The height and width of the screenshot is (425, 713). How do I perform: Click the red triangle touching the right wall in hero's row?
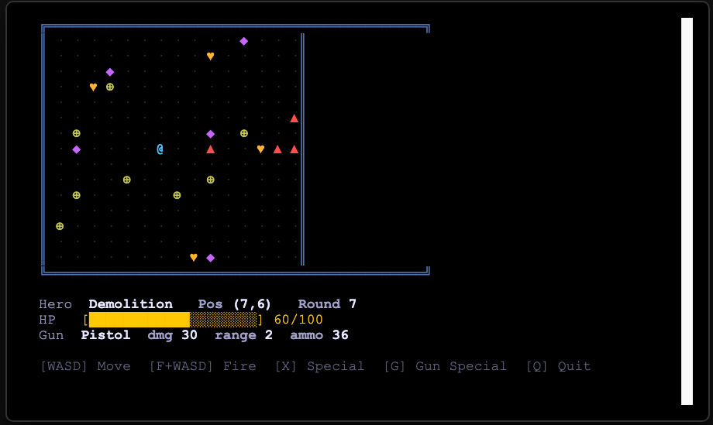click(294, 149)
